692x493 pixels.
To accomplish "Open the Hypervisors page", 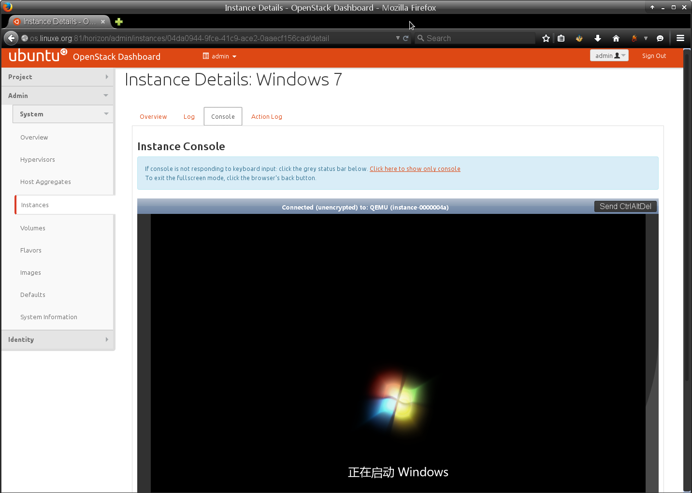I will click(x=38, y=160).
